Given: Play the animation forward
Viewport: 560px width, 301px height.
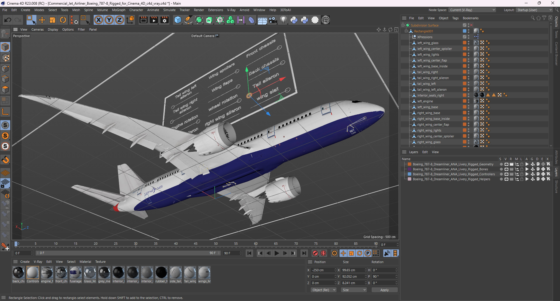Looking at the screenshot, I should (x=277, y=253).
